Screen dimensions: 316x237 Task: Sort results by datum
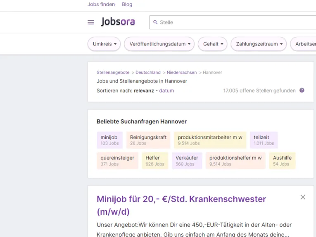[x=166, y=90]
